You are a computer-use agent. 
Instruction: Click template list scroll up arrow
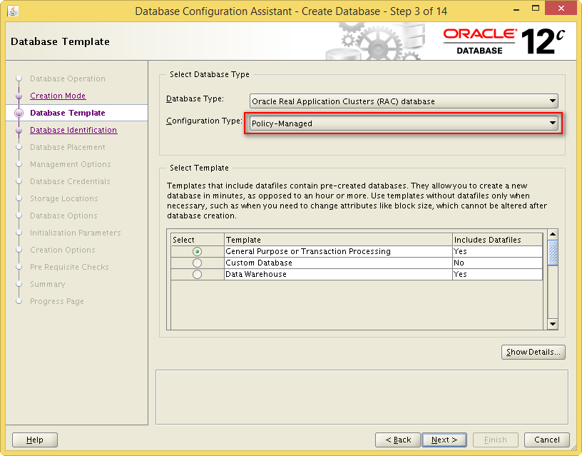(553, 234)
